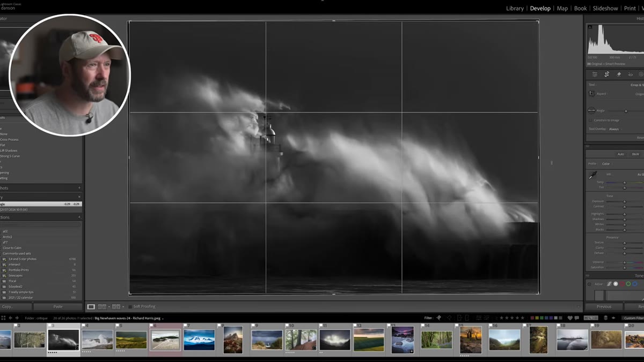Click the crop Angle slider handle
Image resolution: width=644 pixels, height=362 pixels.
(626, 111)
